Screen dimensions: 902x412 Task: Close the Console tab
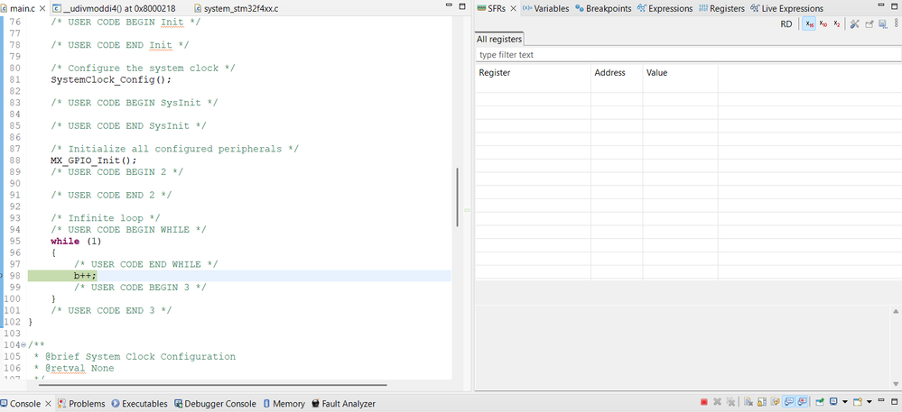[x=49, y=404]
